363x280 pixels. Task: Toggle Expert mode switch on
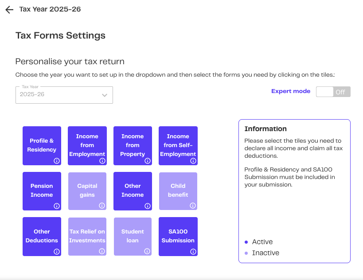(x=333, y=92)
